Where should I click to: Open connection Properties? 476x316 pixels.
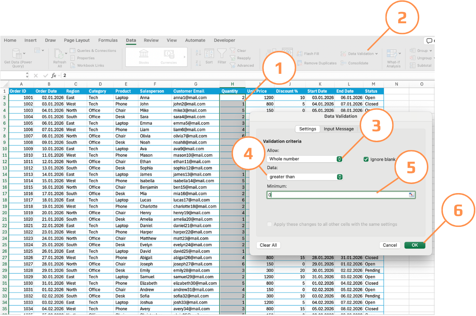coord(82,58)
